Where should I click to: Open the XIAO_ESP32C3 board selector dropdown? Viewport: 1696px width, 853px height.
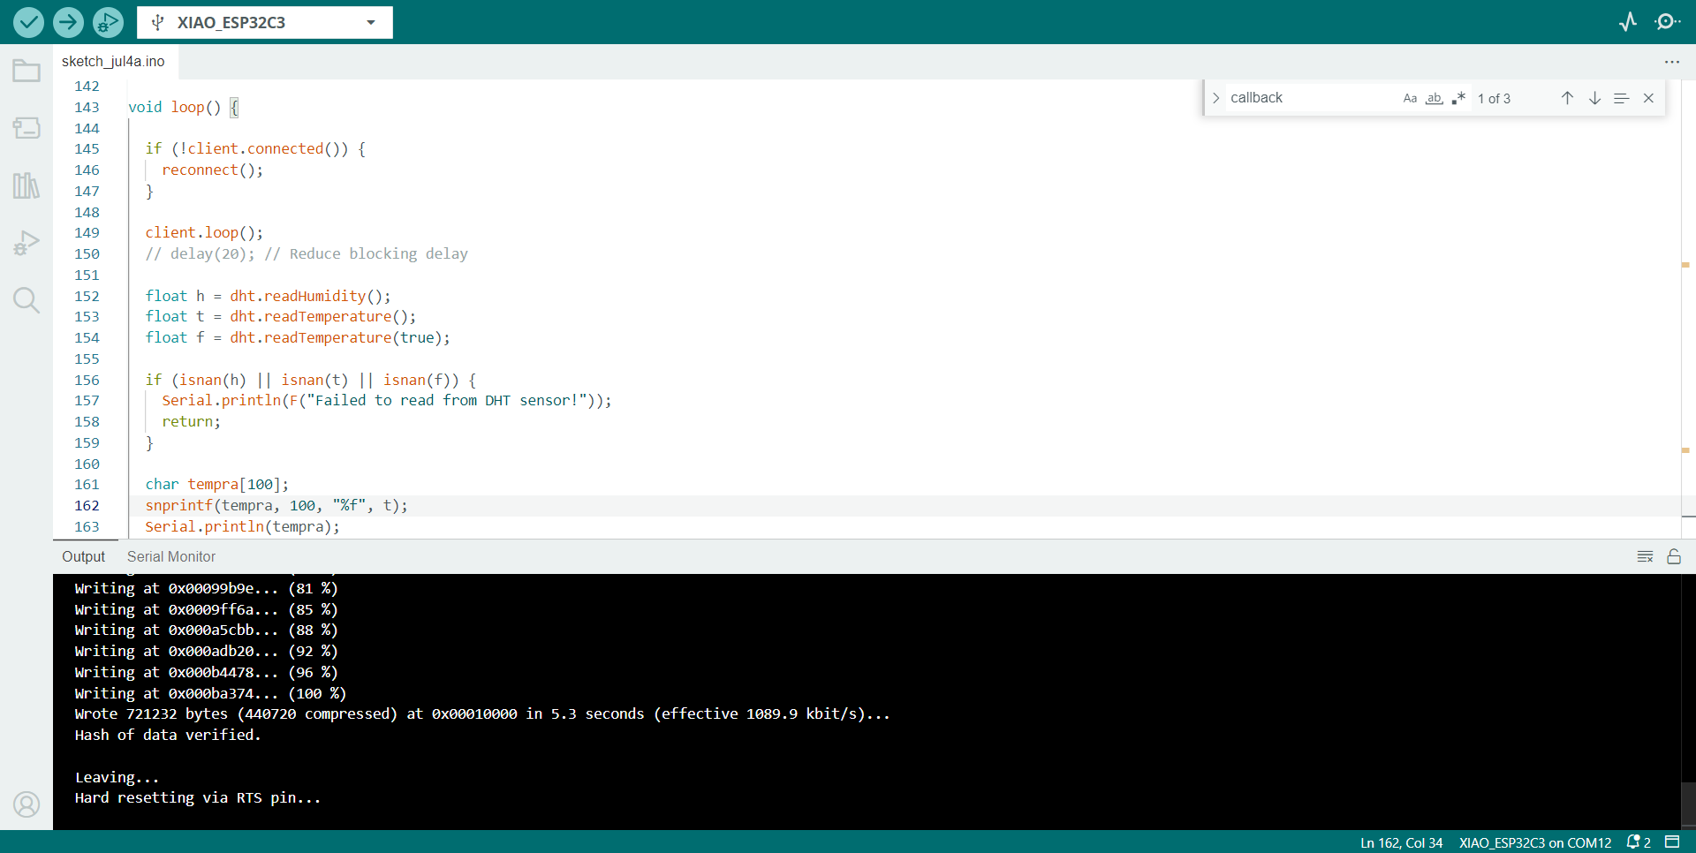pyautogui.click(x=265, y=22)
